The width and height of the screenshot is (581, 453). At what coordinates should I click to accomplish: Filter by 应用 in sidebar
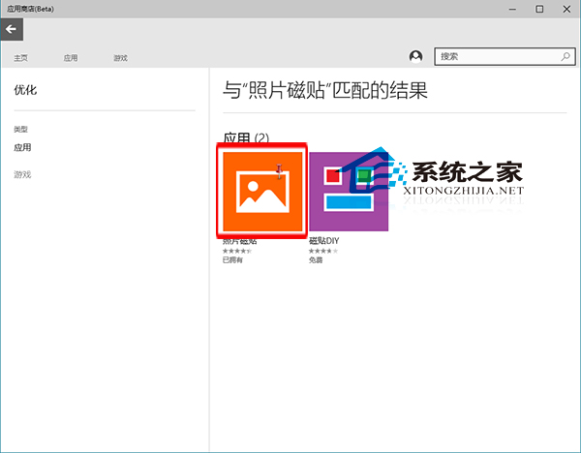[x=22, y=147]
